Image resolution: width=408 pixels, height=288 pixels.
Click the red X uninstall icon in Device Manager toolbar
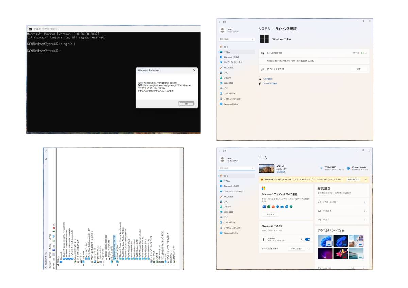tap(54, 228)
